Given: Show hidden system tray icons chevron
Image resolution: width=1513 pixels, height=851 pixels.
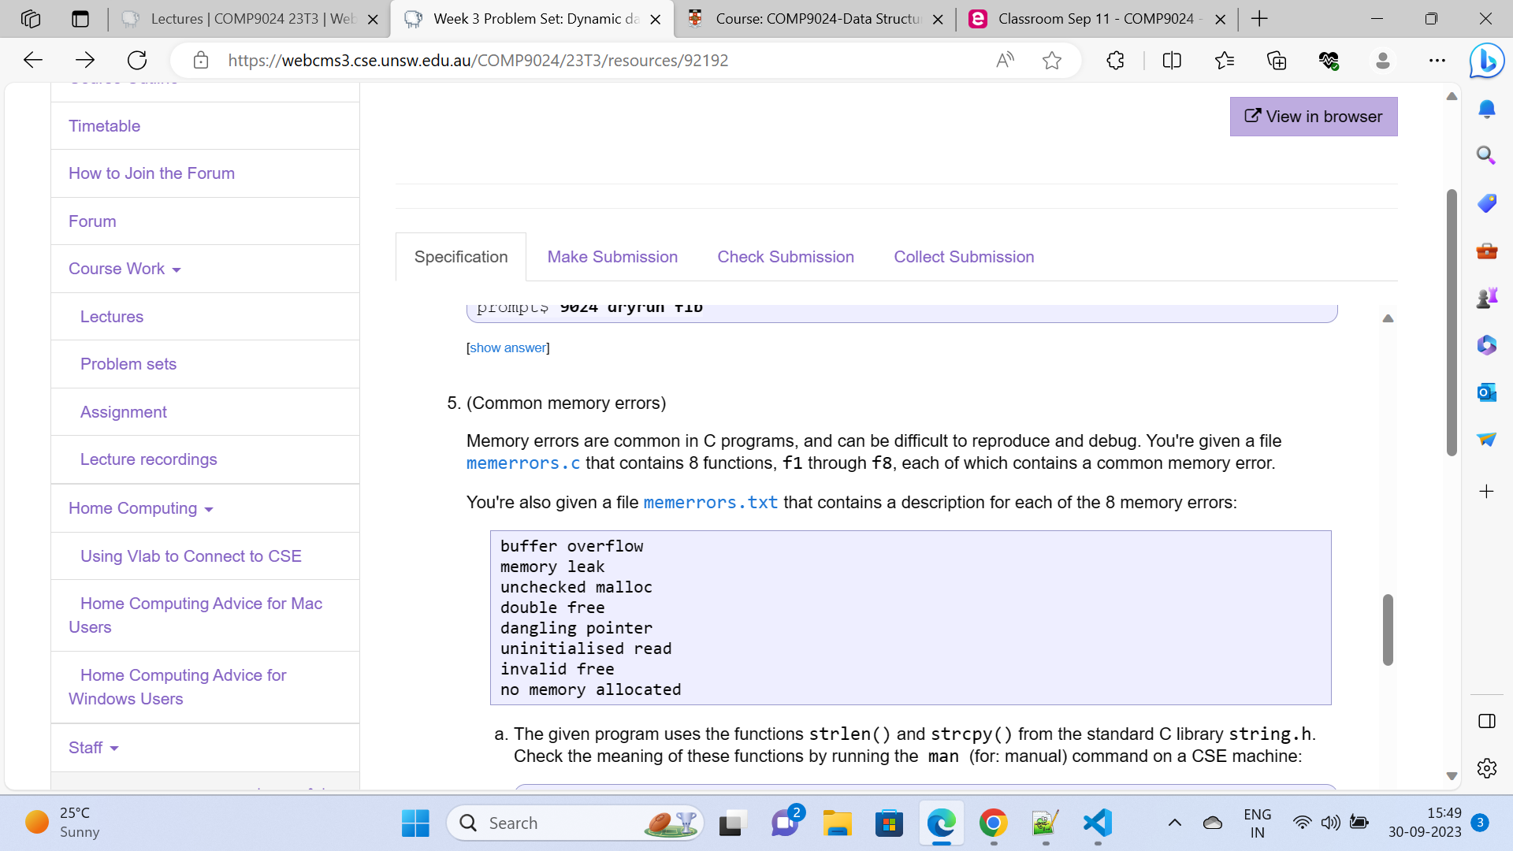Looking at the screenshot, I should tap(1174, 823).
